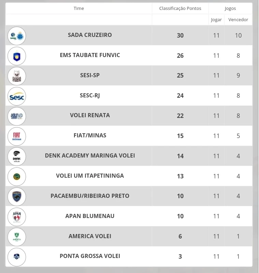Sort by the Classificação Pontos column header
This screenshot has height=273, width=259.
click(180, 8)
